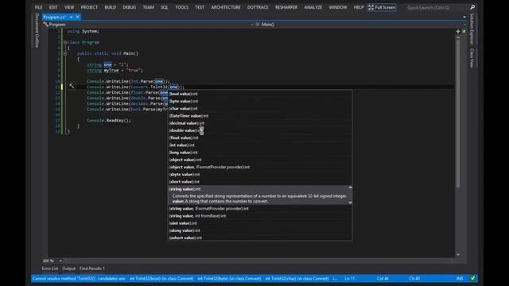Open the HELP menu
Image resolution: width=509 pixels, height=286 pixels.
click(359, 7)
